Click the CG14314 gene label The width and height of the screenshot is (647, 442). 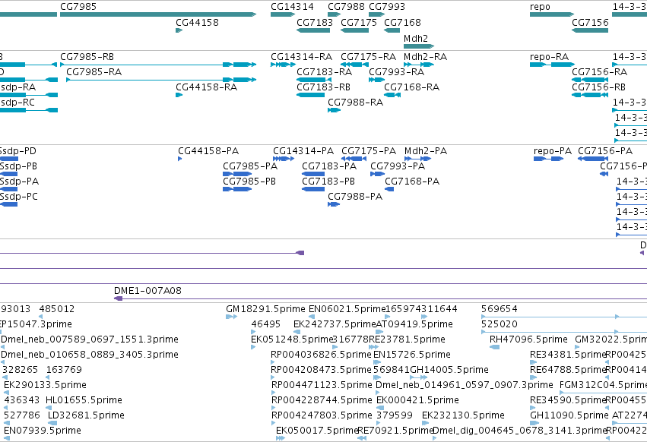(x=292, y=7)
